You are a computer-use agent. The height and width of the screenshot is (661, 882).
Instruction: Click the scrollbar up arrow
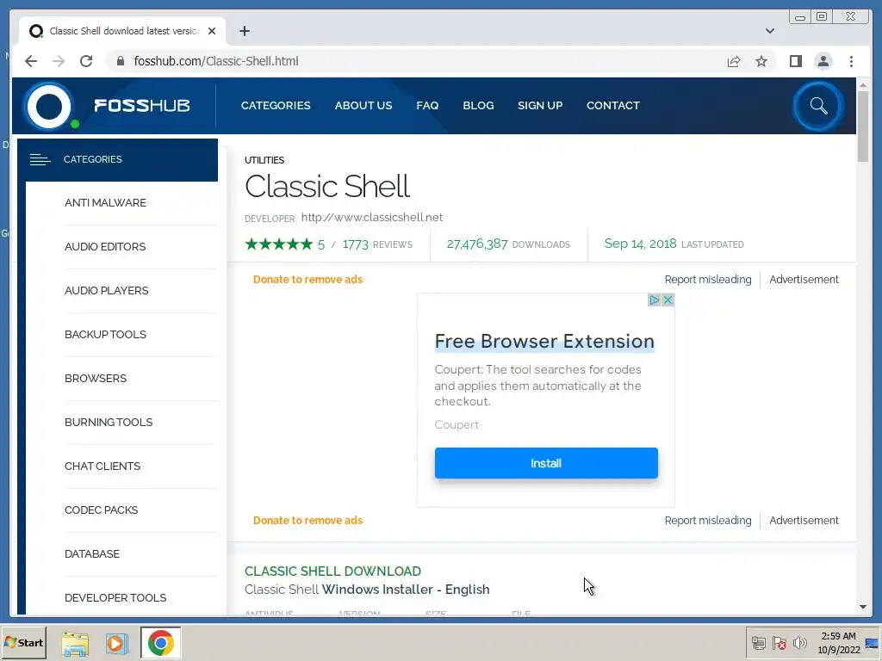coord(863,85)
